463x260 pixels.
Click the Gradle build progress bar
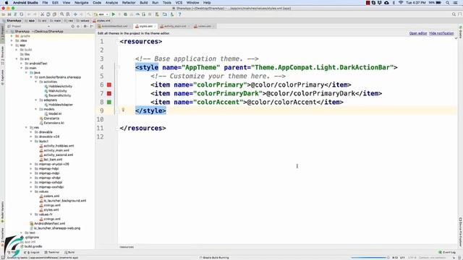tap(368, 258)
